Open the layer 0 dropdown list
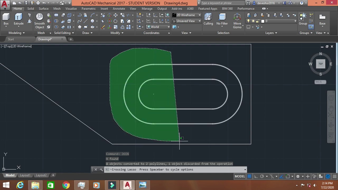 pyautogui.click(x=295, y=21)
